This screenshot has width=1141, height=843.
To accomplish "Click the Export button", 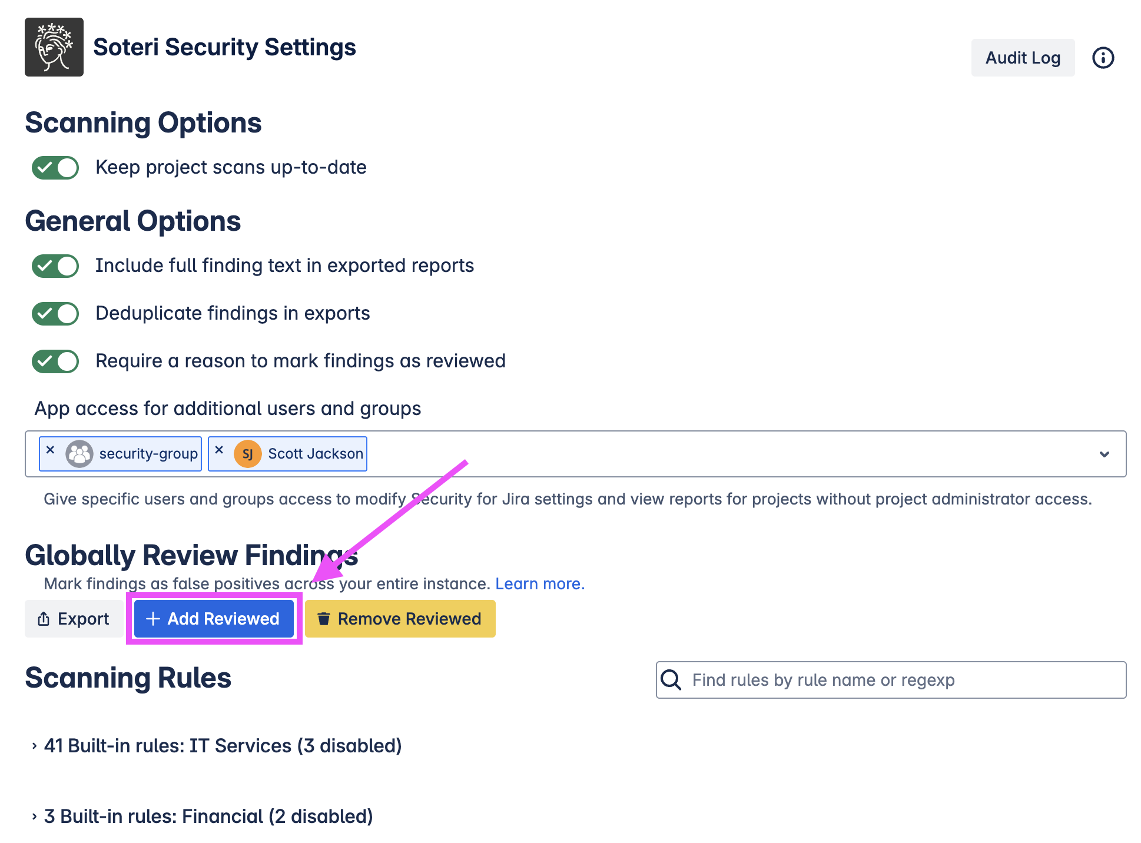I will tap(74, 619).
